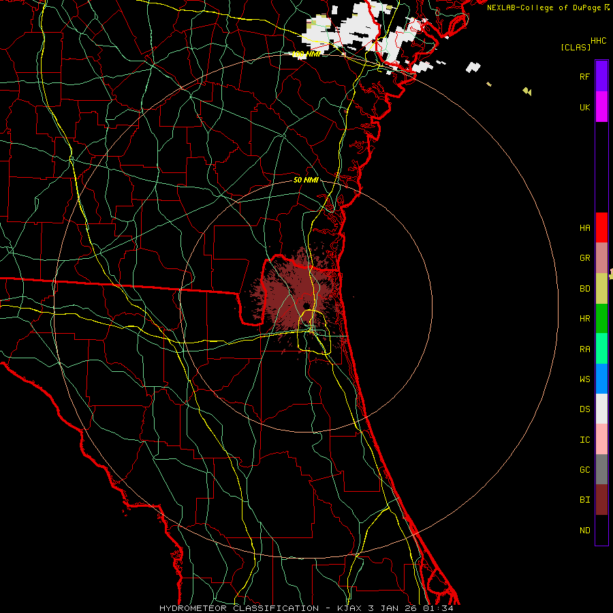Choose the GC gray legend swatch
This screenshot has height=613, width=613.
coord(601,469)
